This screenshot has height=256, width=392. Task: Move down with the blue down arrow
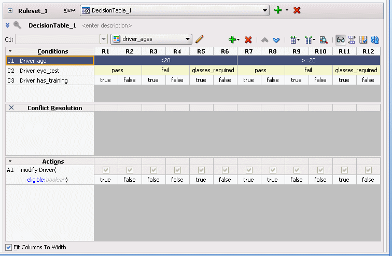(276, 40)
